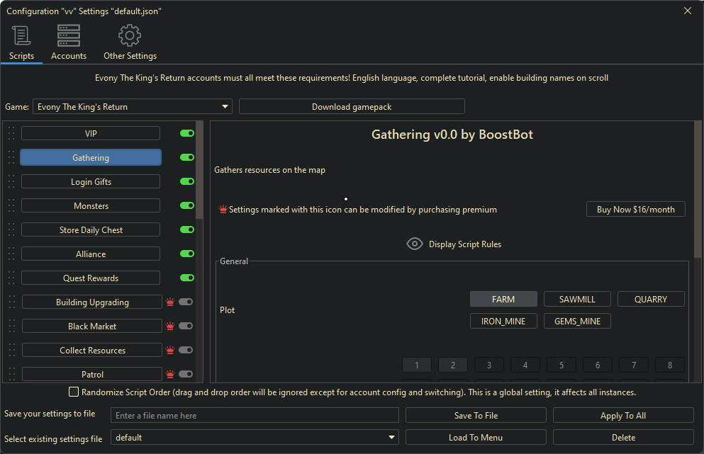Click the Gathering panel vertical scrollbar
The image size is (704, 454).
point(698,188)
